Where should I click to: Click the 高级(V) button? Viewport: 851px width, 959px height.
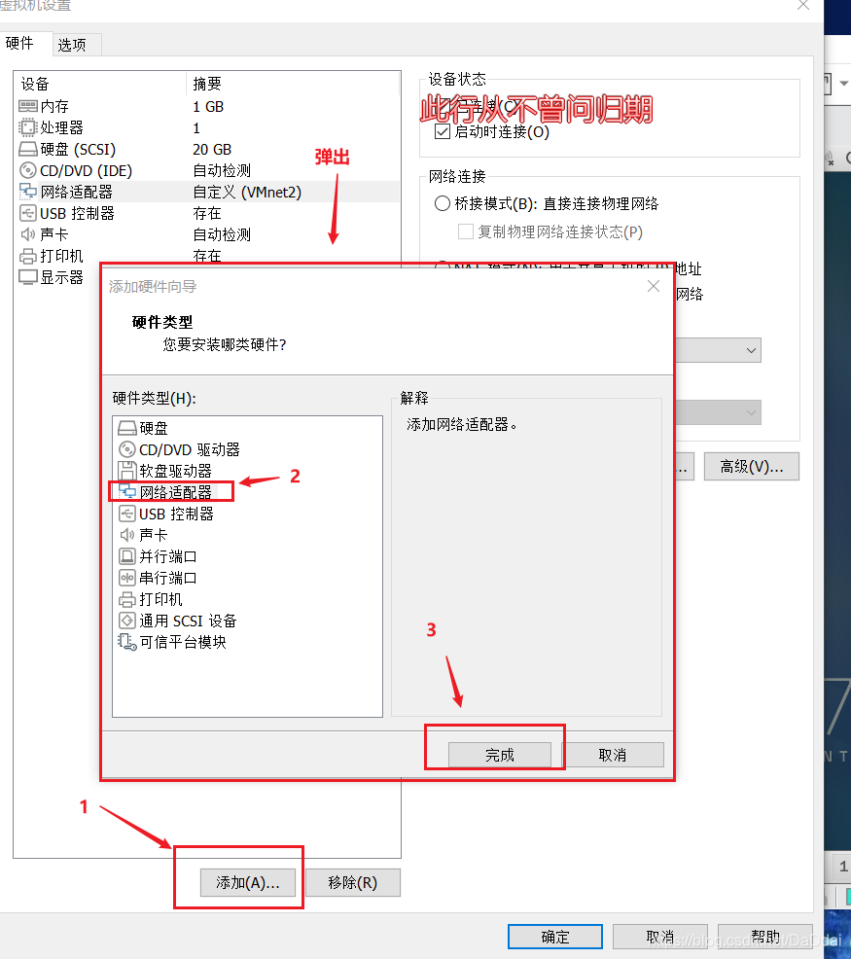(x=751, y=467)
